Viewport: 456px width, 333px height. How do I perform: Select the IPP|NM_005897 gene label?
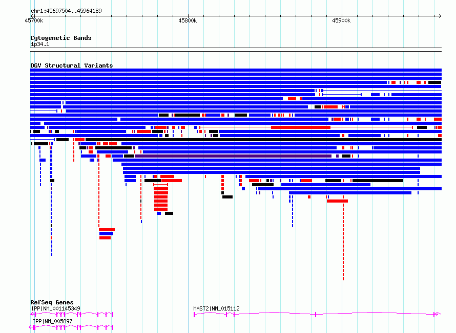tap(52, 321)
